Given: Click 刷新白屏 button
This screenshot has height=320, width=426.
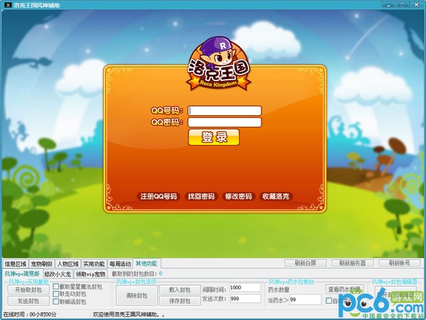Looking at the screenshot, I should point(305,263).
